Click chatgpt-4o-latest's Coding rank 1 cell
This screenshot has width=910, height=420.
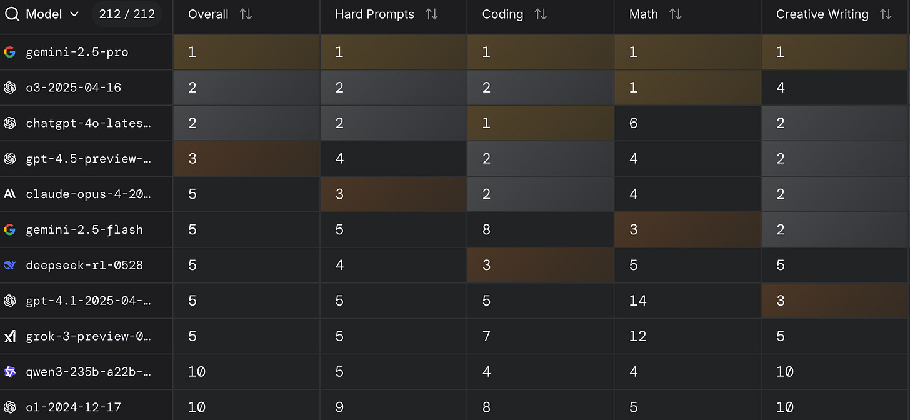(541, 123)
